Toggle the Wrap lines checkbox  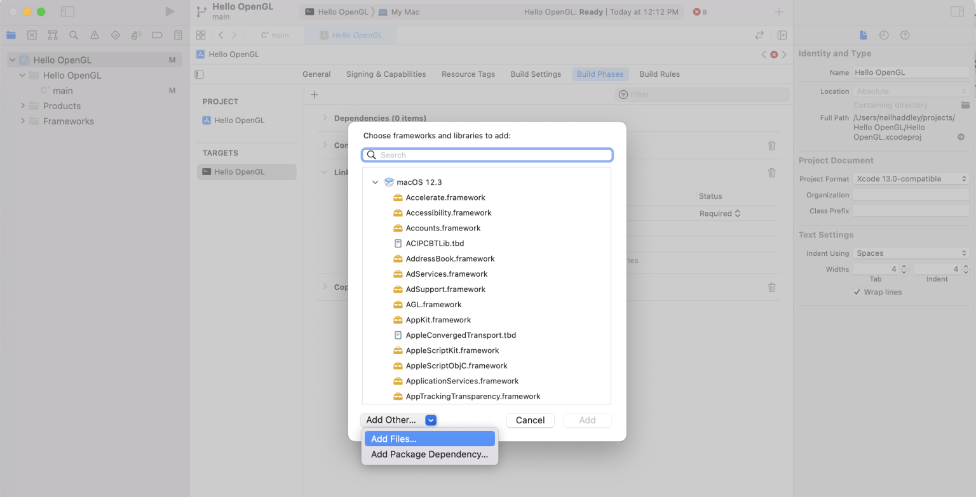tap(857, 292)
